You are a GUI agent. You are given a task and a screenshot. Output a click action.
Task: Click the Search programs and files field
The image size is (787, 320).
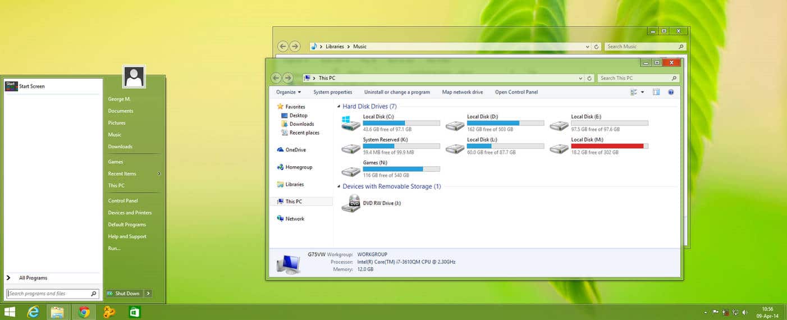click(x=49, y=294)
